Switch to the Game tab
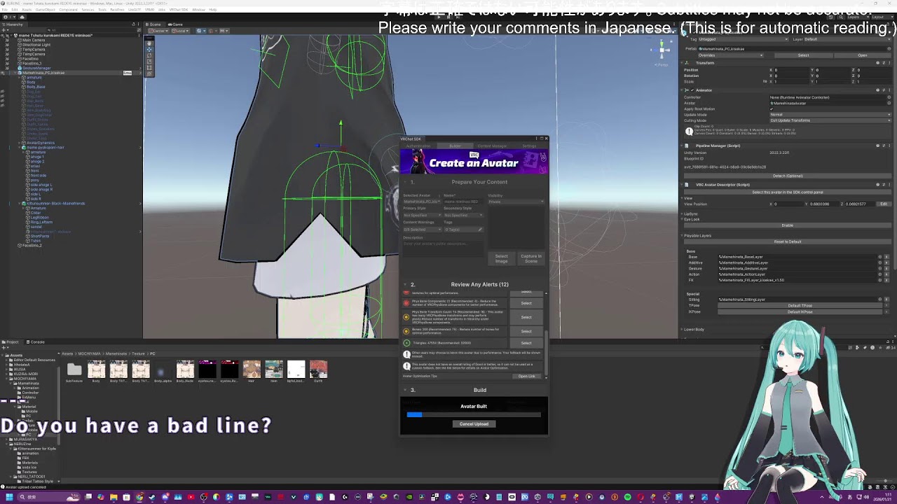The image size is (897, 504). [176, 24]
